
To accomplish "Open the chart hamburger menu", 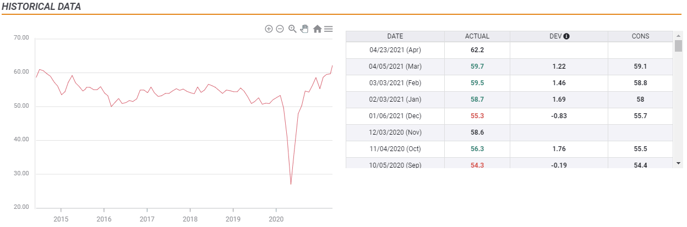I will coord(328,29).
